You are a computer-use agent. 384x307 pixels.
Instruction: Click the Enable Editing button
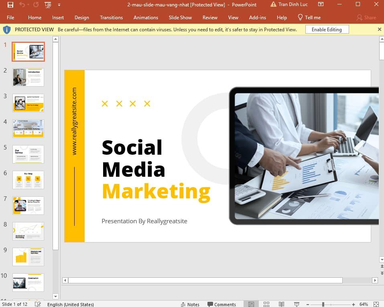tap(327, 29)
